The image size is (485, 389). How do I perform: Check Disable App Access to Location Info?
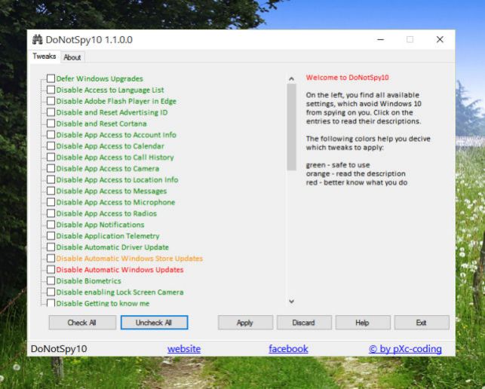(51, 179)
